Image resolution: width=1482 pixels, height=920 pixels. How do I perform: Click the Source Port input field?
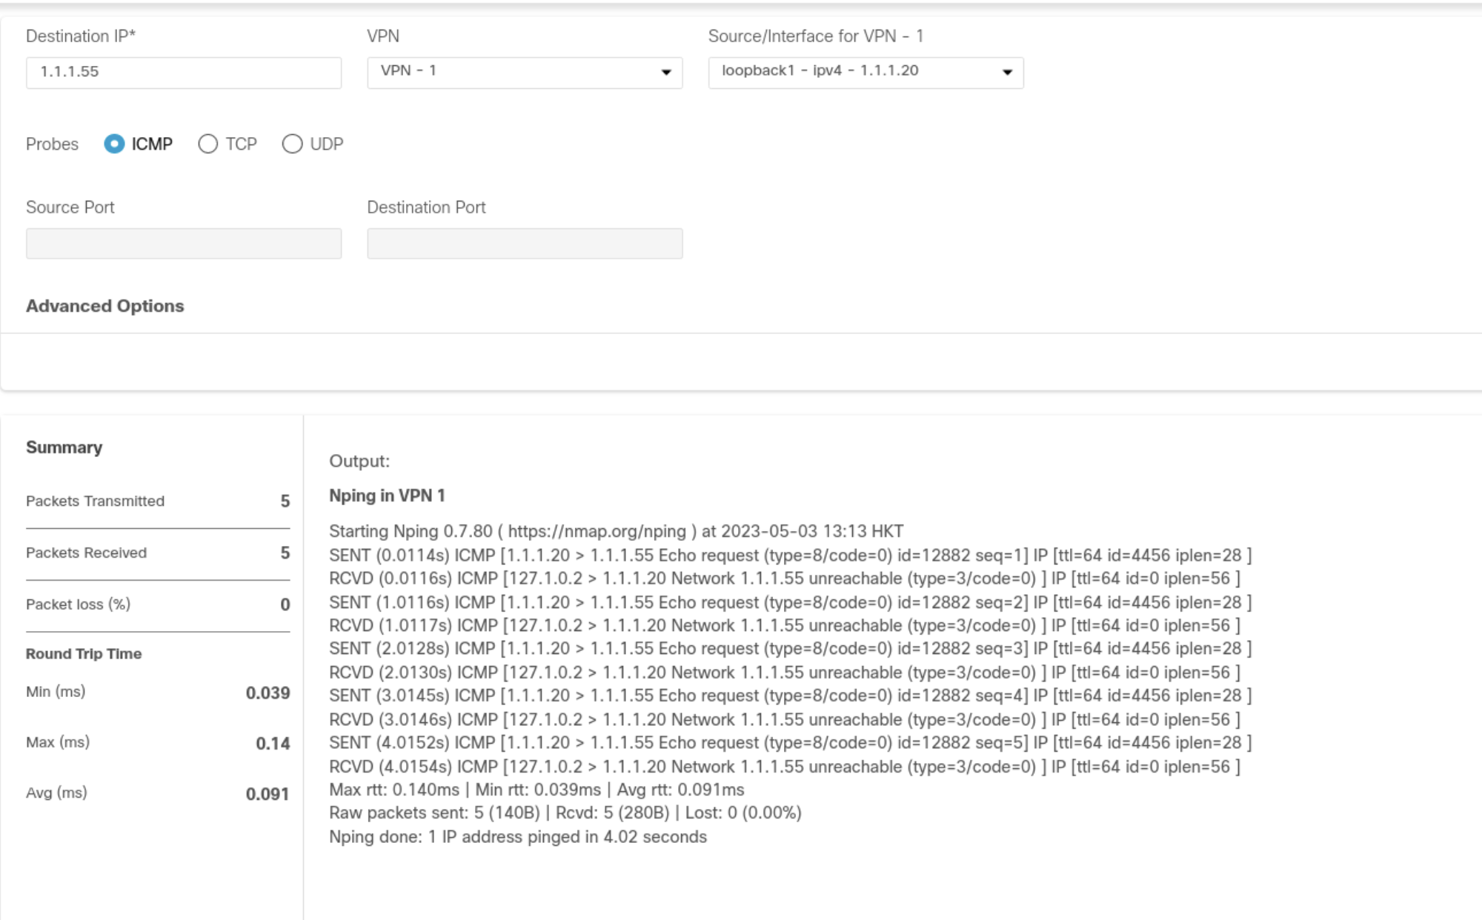point(185,243)
